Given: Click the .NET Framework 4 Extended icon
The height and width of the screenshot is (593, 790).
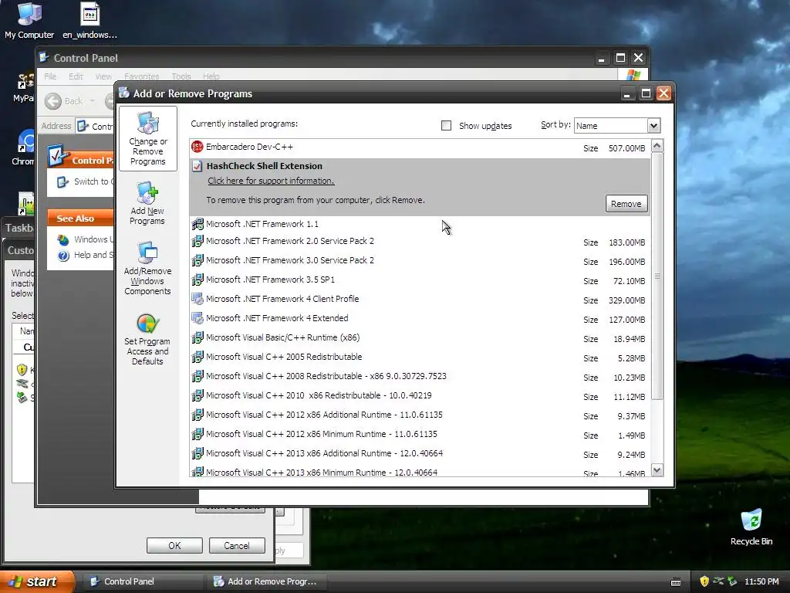Looking at the screenshot, I should (x=197, y=318).
